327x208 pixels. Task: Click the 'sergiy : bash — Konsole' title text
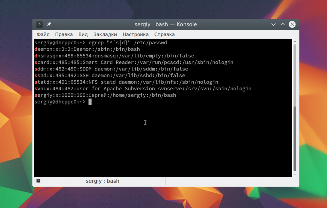(x=166, y=24)
